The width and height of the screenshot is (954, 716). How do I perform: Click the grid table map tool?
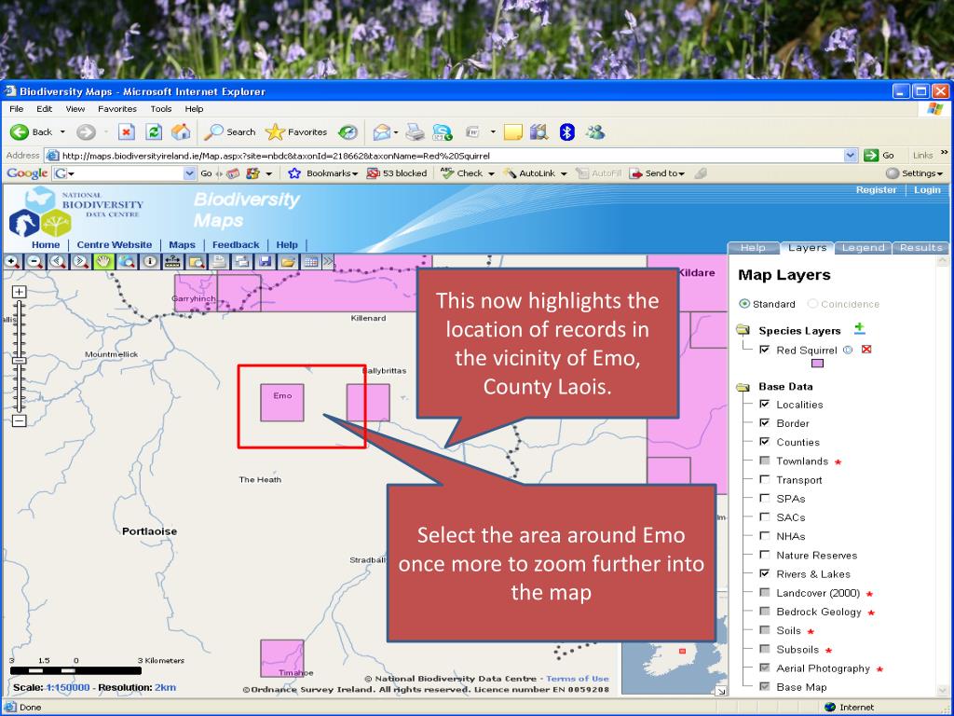pyautogui.click(x=311, y=262)
